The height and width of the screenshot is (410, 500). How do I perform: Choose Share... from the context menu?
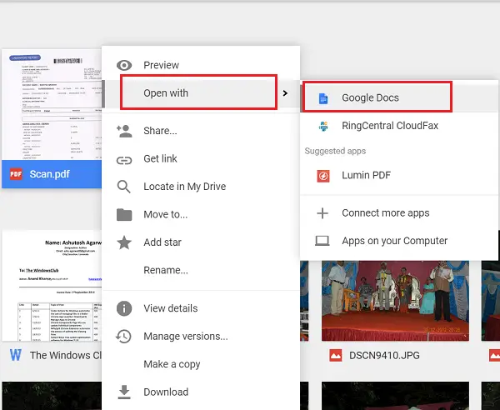tap(201, 131)
